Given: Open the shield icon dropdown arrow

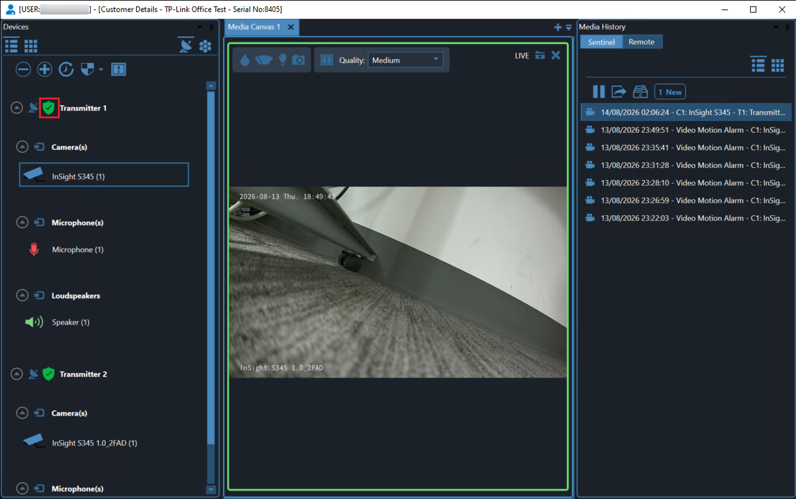Looking at the screenshot, I should [101, 69].
